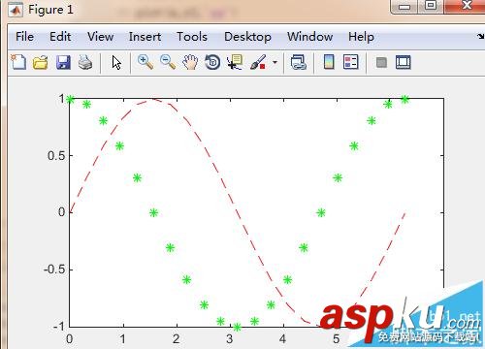485x349 pixels.
Task: Print the figure with printer icon
Action: point(85,62)
